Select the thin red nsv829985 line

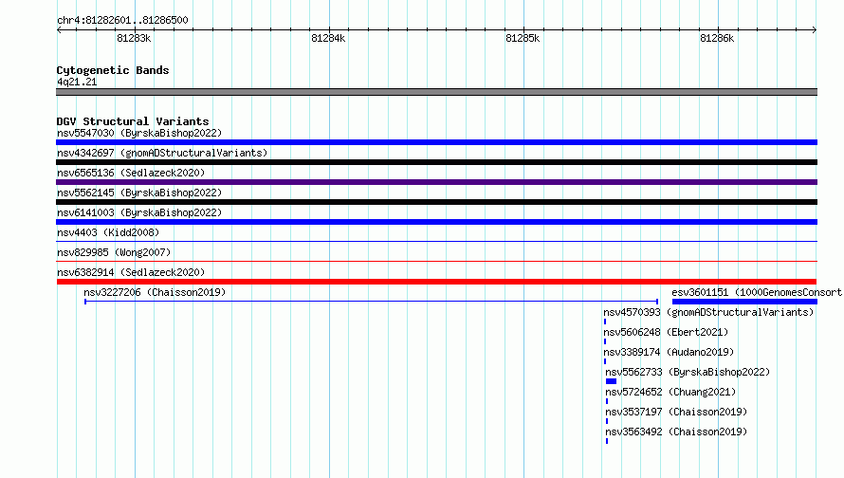click(436, 262)
